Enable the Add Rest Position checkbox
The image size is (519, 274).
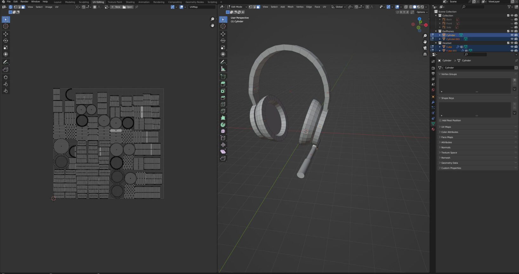(x=440, y=121)
